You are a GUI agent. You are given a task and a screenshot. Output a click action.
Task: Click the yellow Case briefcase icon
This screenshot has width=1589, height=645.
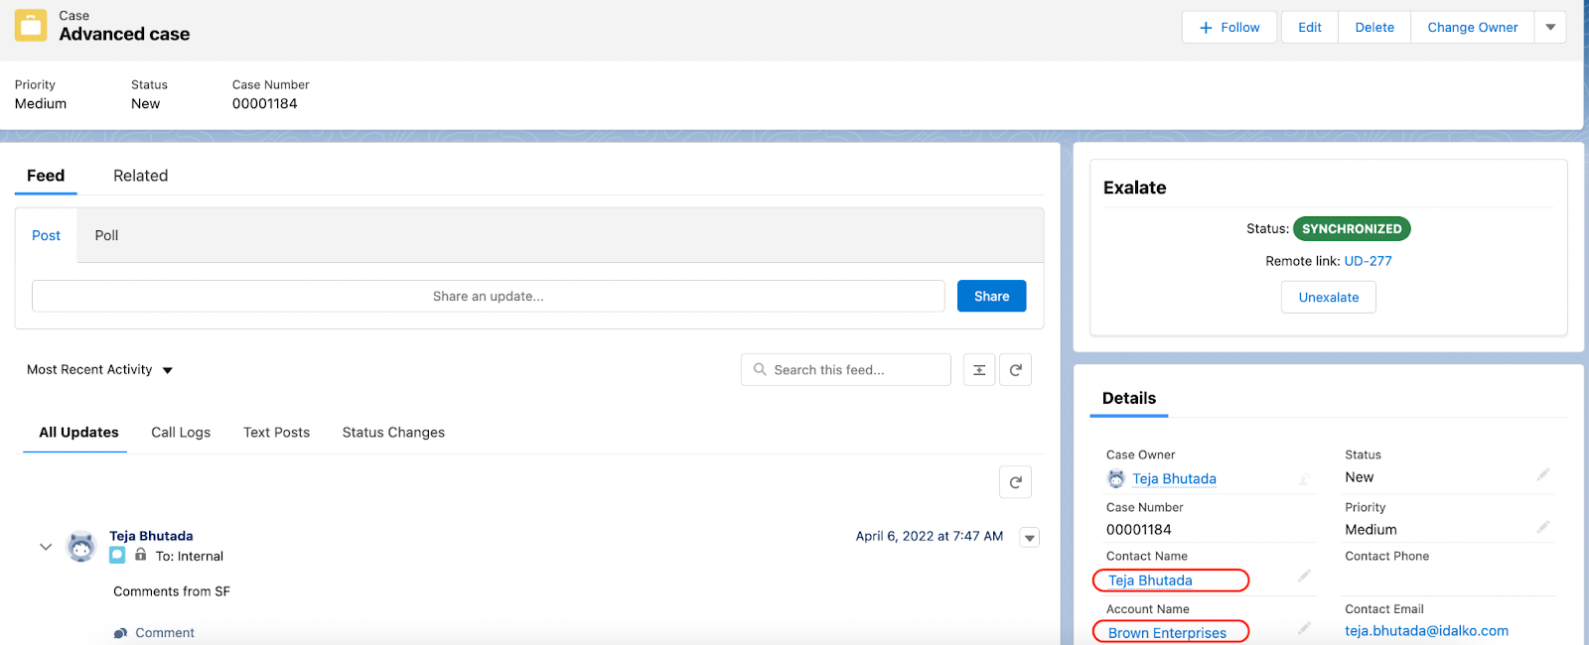pyautogui.click(x=31, y=26)
